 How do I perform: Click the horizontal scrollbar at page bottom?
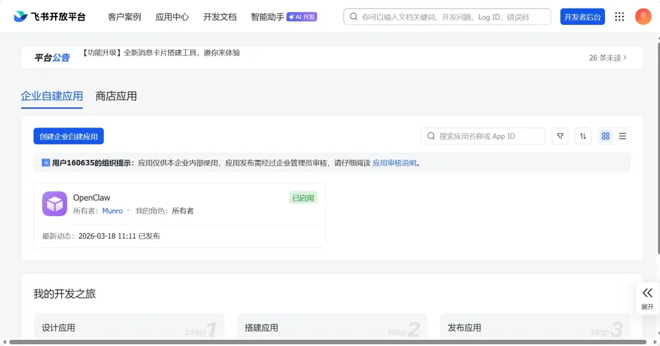pyautogui.click(x=327, y=342)
